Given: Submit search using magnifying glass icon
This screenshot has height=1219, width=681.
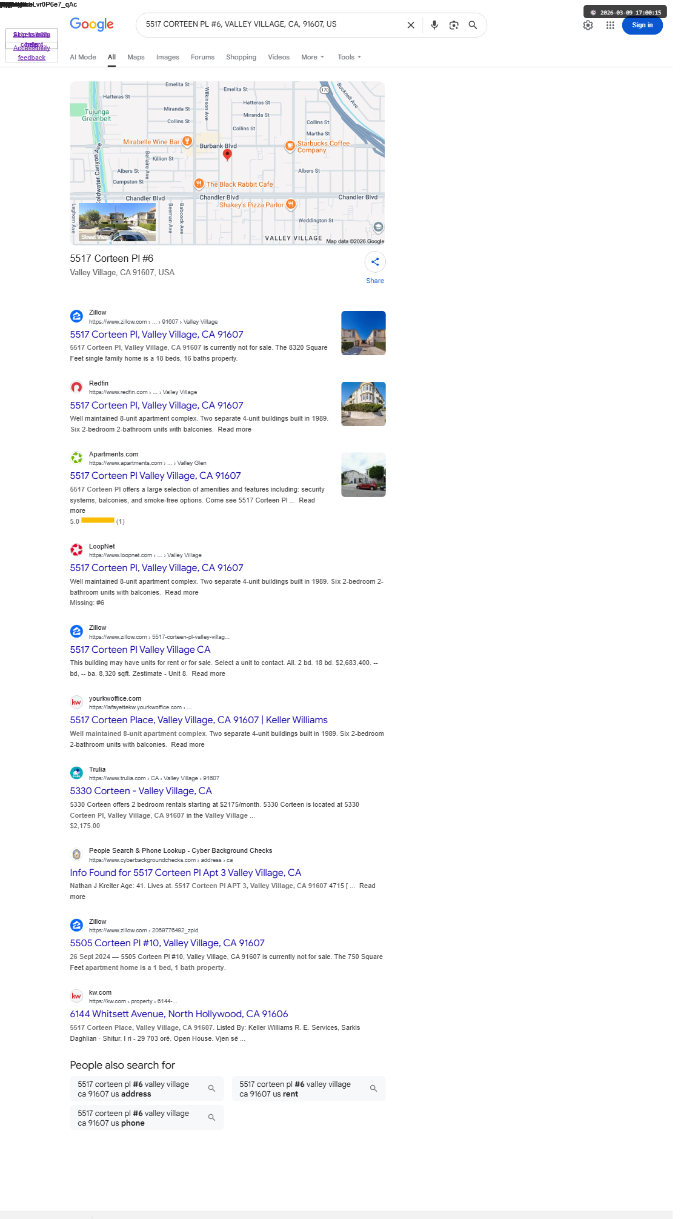Looking at the screenshot, I should point(473,25).
